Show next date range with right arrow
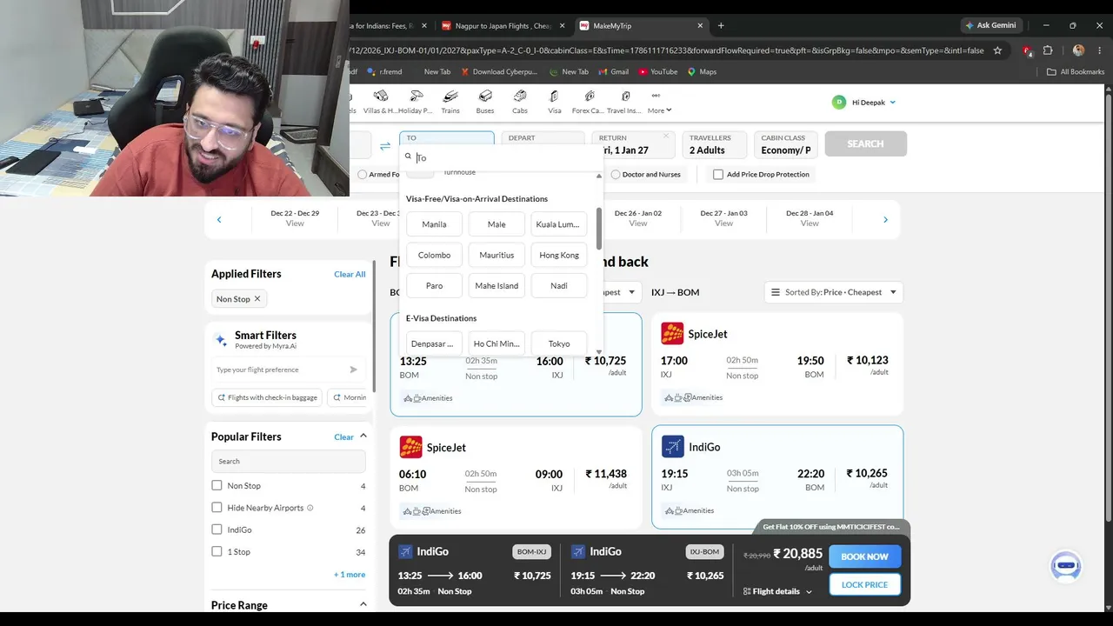Image resolution: width=1113 pixels, height=626 pixels. coord(885,219)
